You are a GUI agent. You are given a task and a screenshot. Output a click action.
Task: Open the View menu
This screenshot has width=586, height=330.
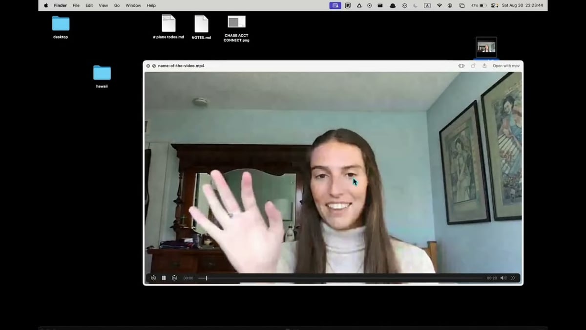[x=103, y=5]
